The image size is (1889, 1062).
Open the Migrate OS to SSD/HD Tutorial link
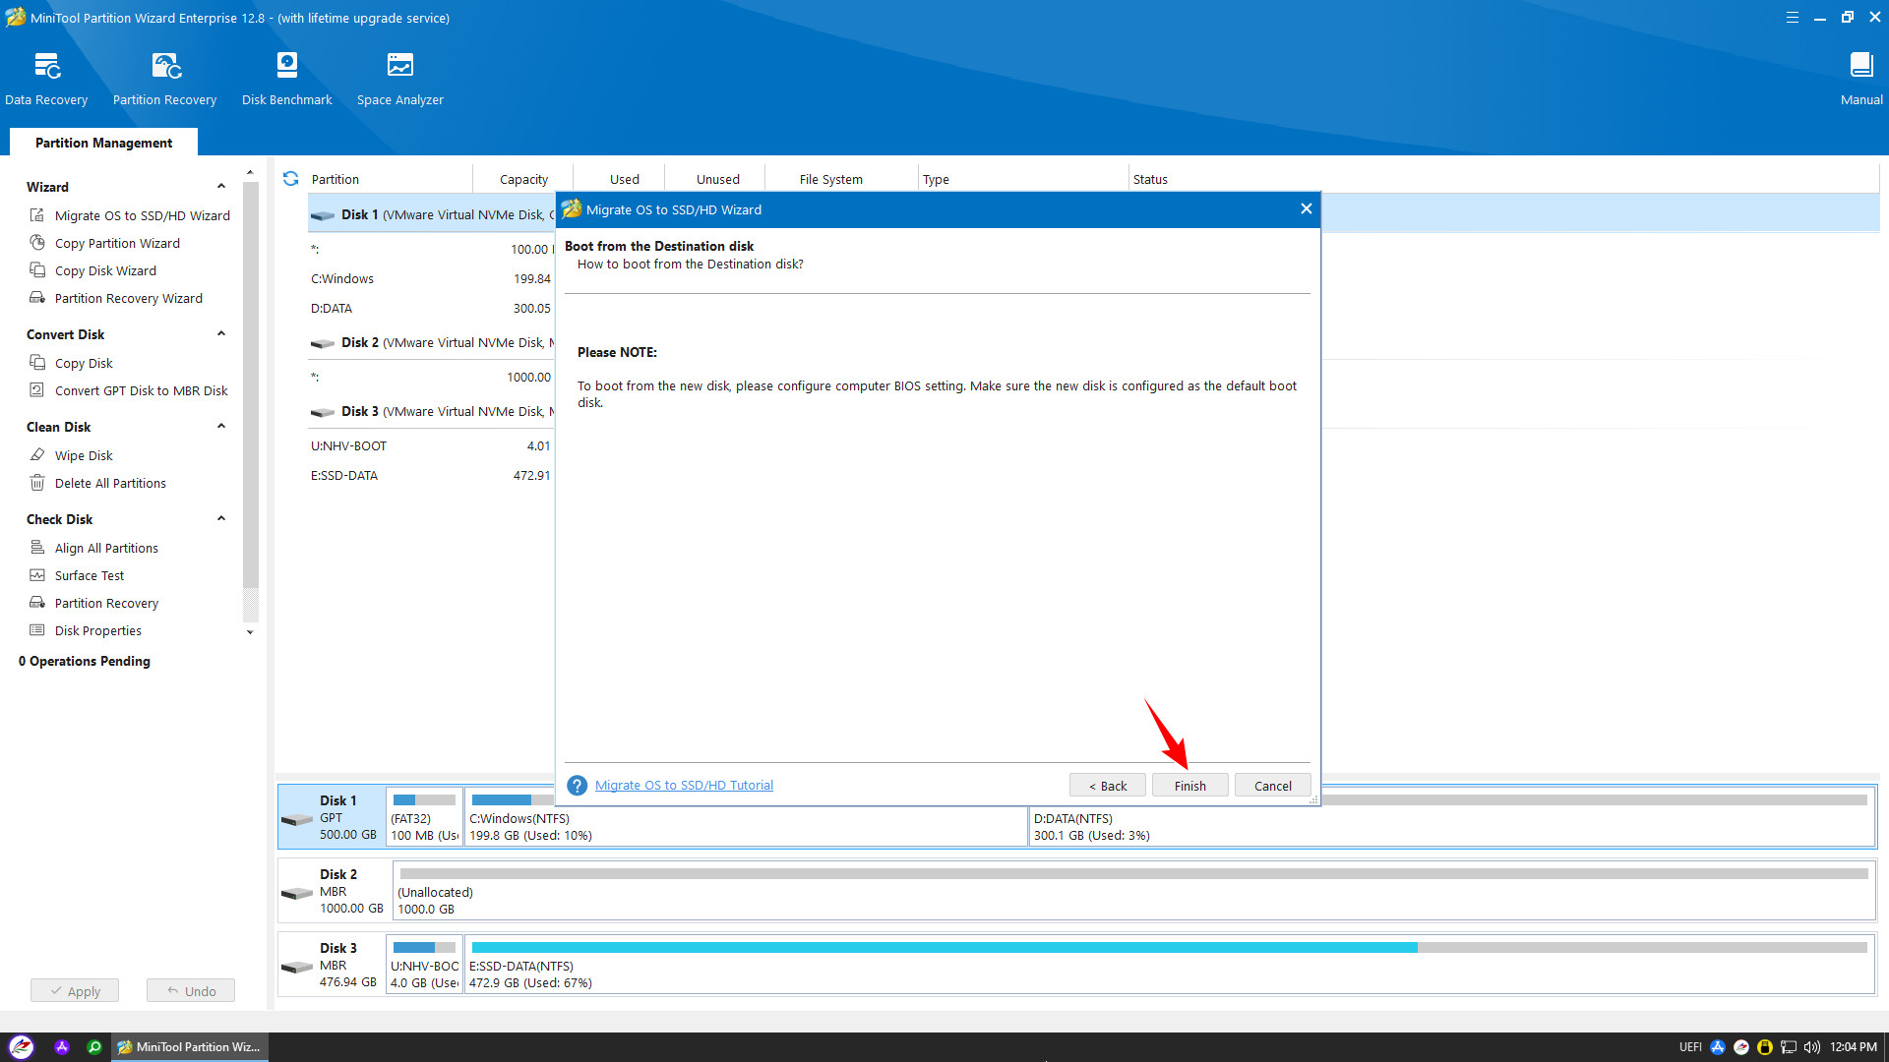click(x=684, y=786)
